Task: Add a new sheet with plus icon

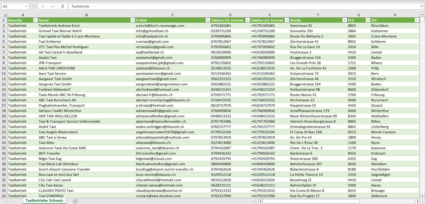Action: click(75, 201)
